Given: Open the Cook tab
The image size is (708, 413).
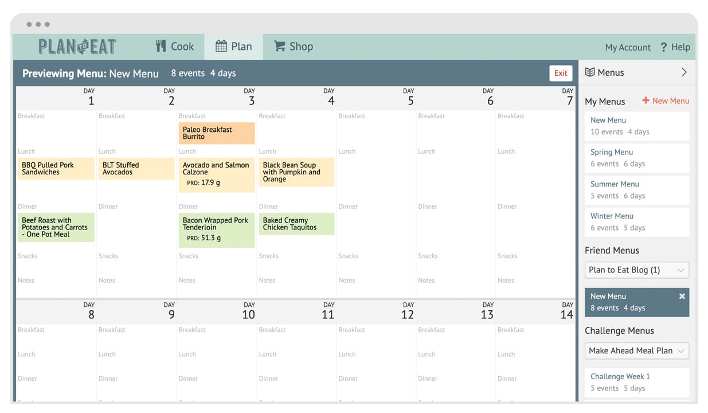Looking at the screenshot, I should click(175, 46).
